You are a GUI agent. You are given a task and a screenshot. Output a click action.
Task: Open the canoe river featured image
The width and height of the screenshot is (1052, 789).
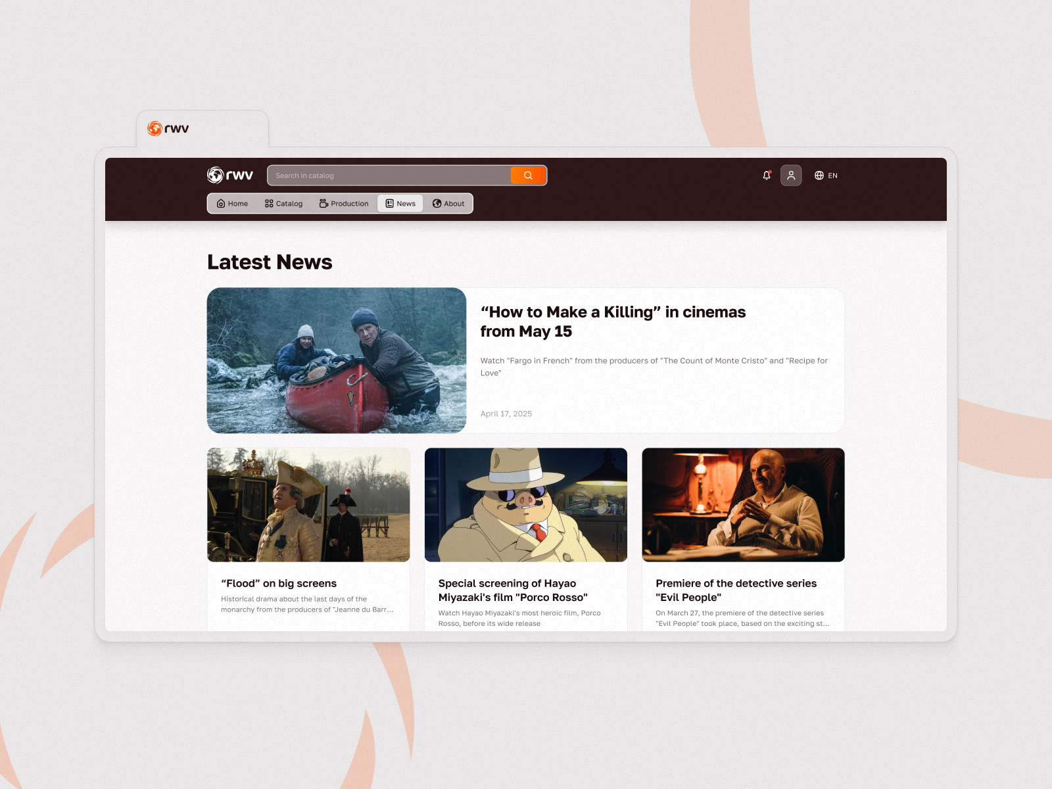pos(337,360)
